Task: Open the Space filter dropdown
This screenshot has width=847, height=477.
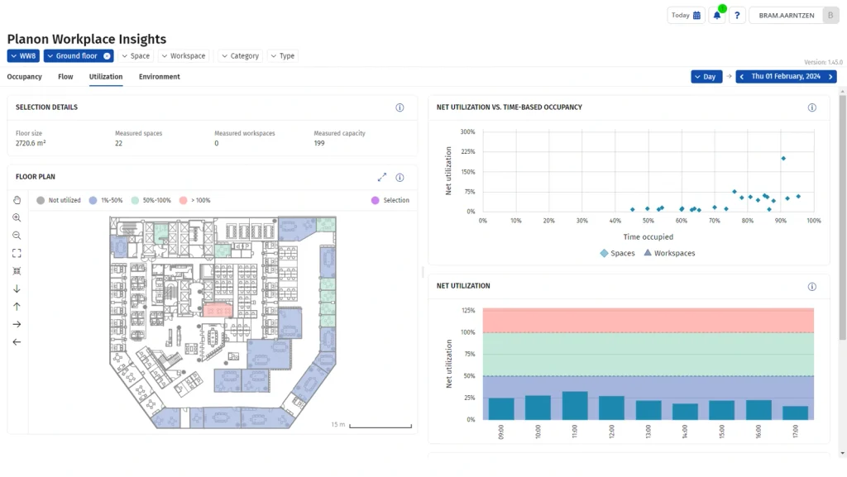Action: click(x=136, y=55)
